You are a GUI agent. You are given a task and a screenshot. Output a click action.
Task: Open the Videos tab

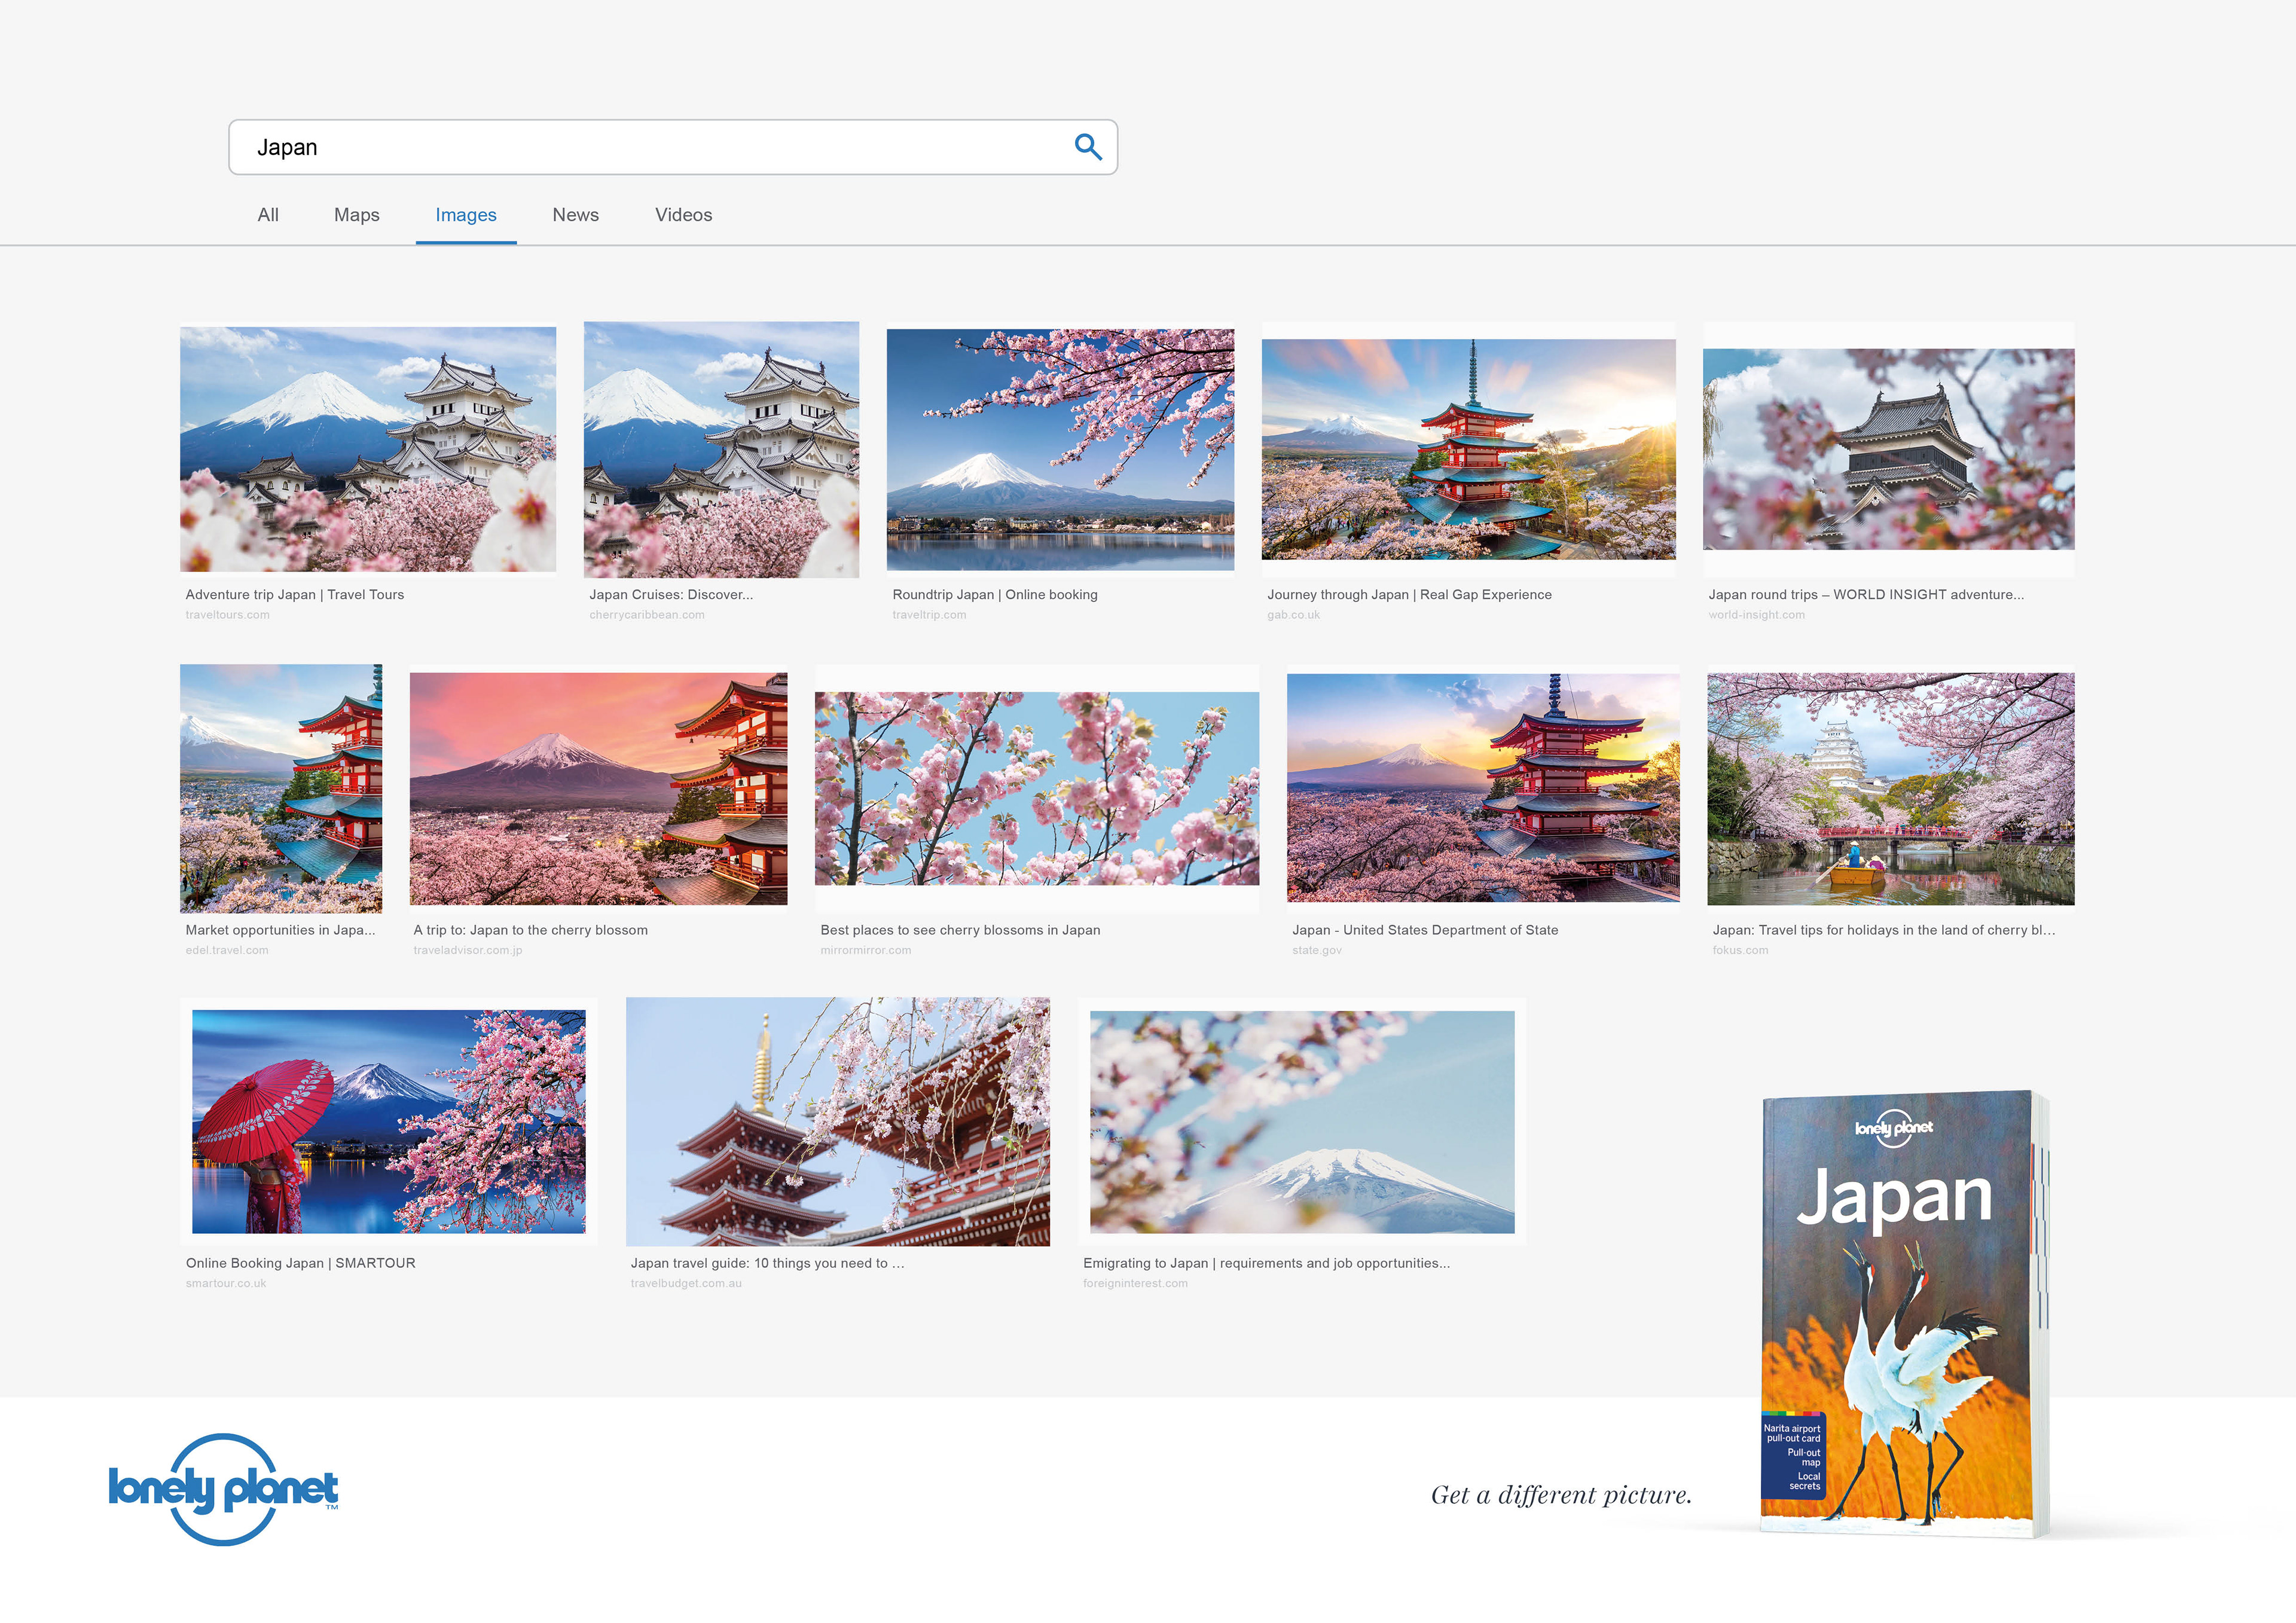683,215
